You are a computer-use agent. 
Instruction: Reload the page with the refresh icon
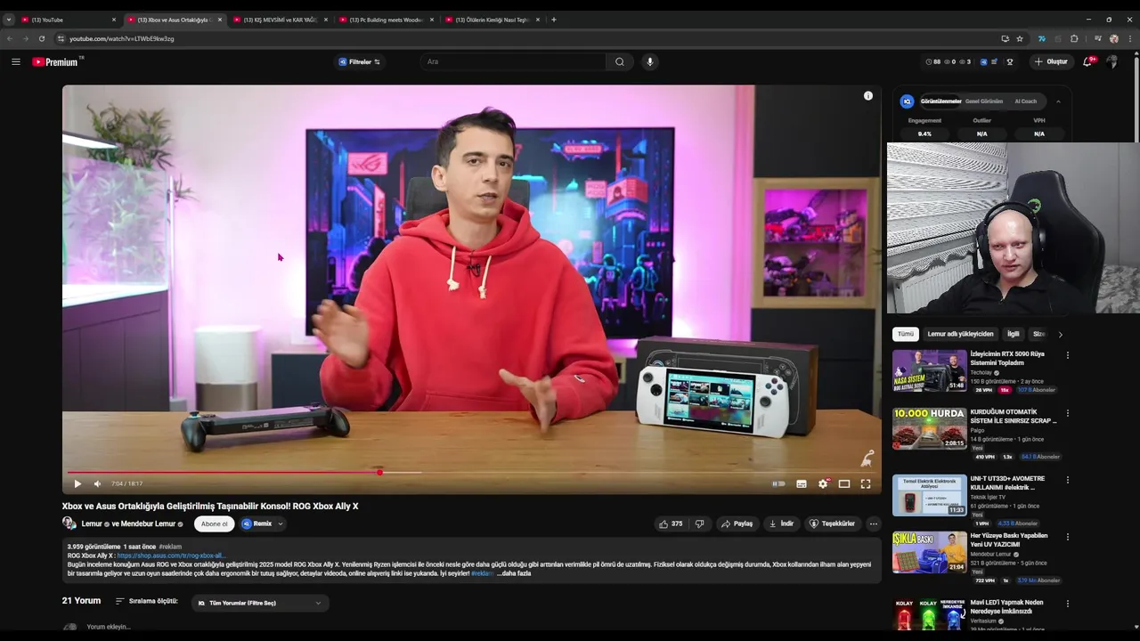[42, 38]
